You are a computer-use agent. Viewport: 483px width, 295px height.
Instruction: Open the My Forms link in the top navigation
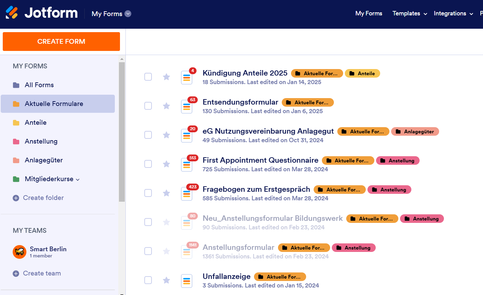point(369,13)
